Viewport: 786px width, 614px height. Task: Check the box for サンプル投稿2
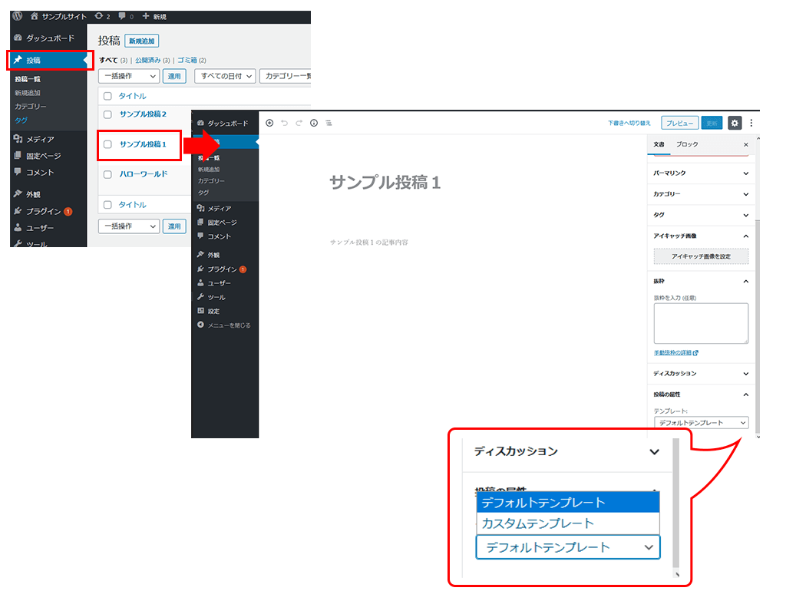click(107, 114)
